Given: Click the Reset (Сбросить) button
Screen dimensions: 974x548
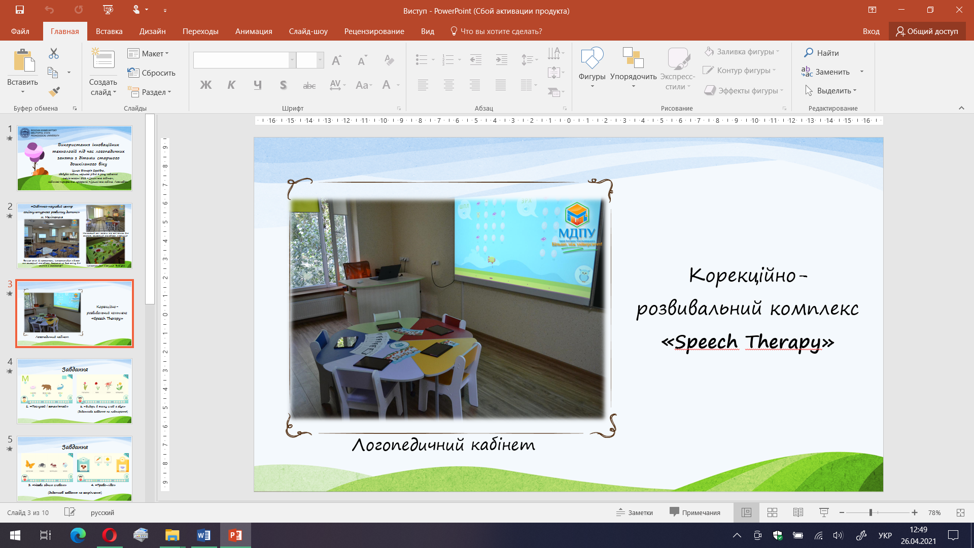Looking at the screenshot, I should pos(151,73).
